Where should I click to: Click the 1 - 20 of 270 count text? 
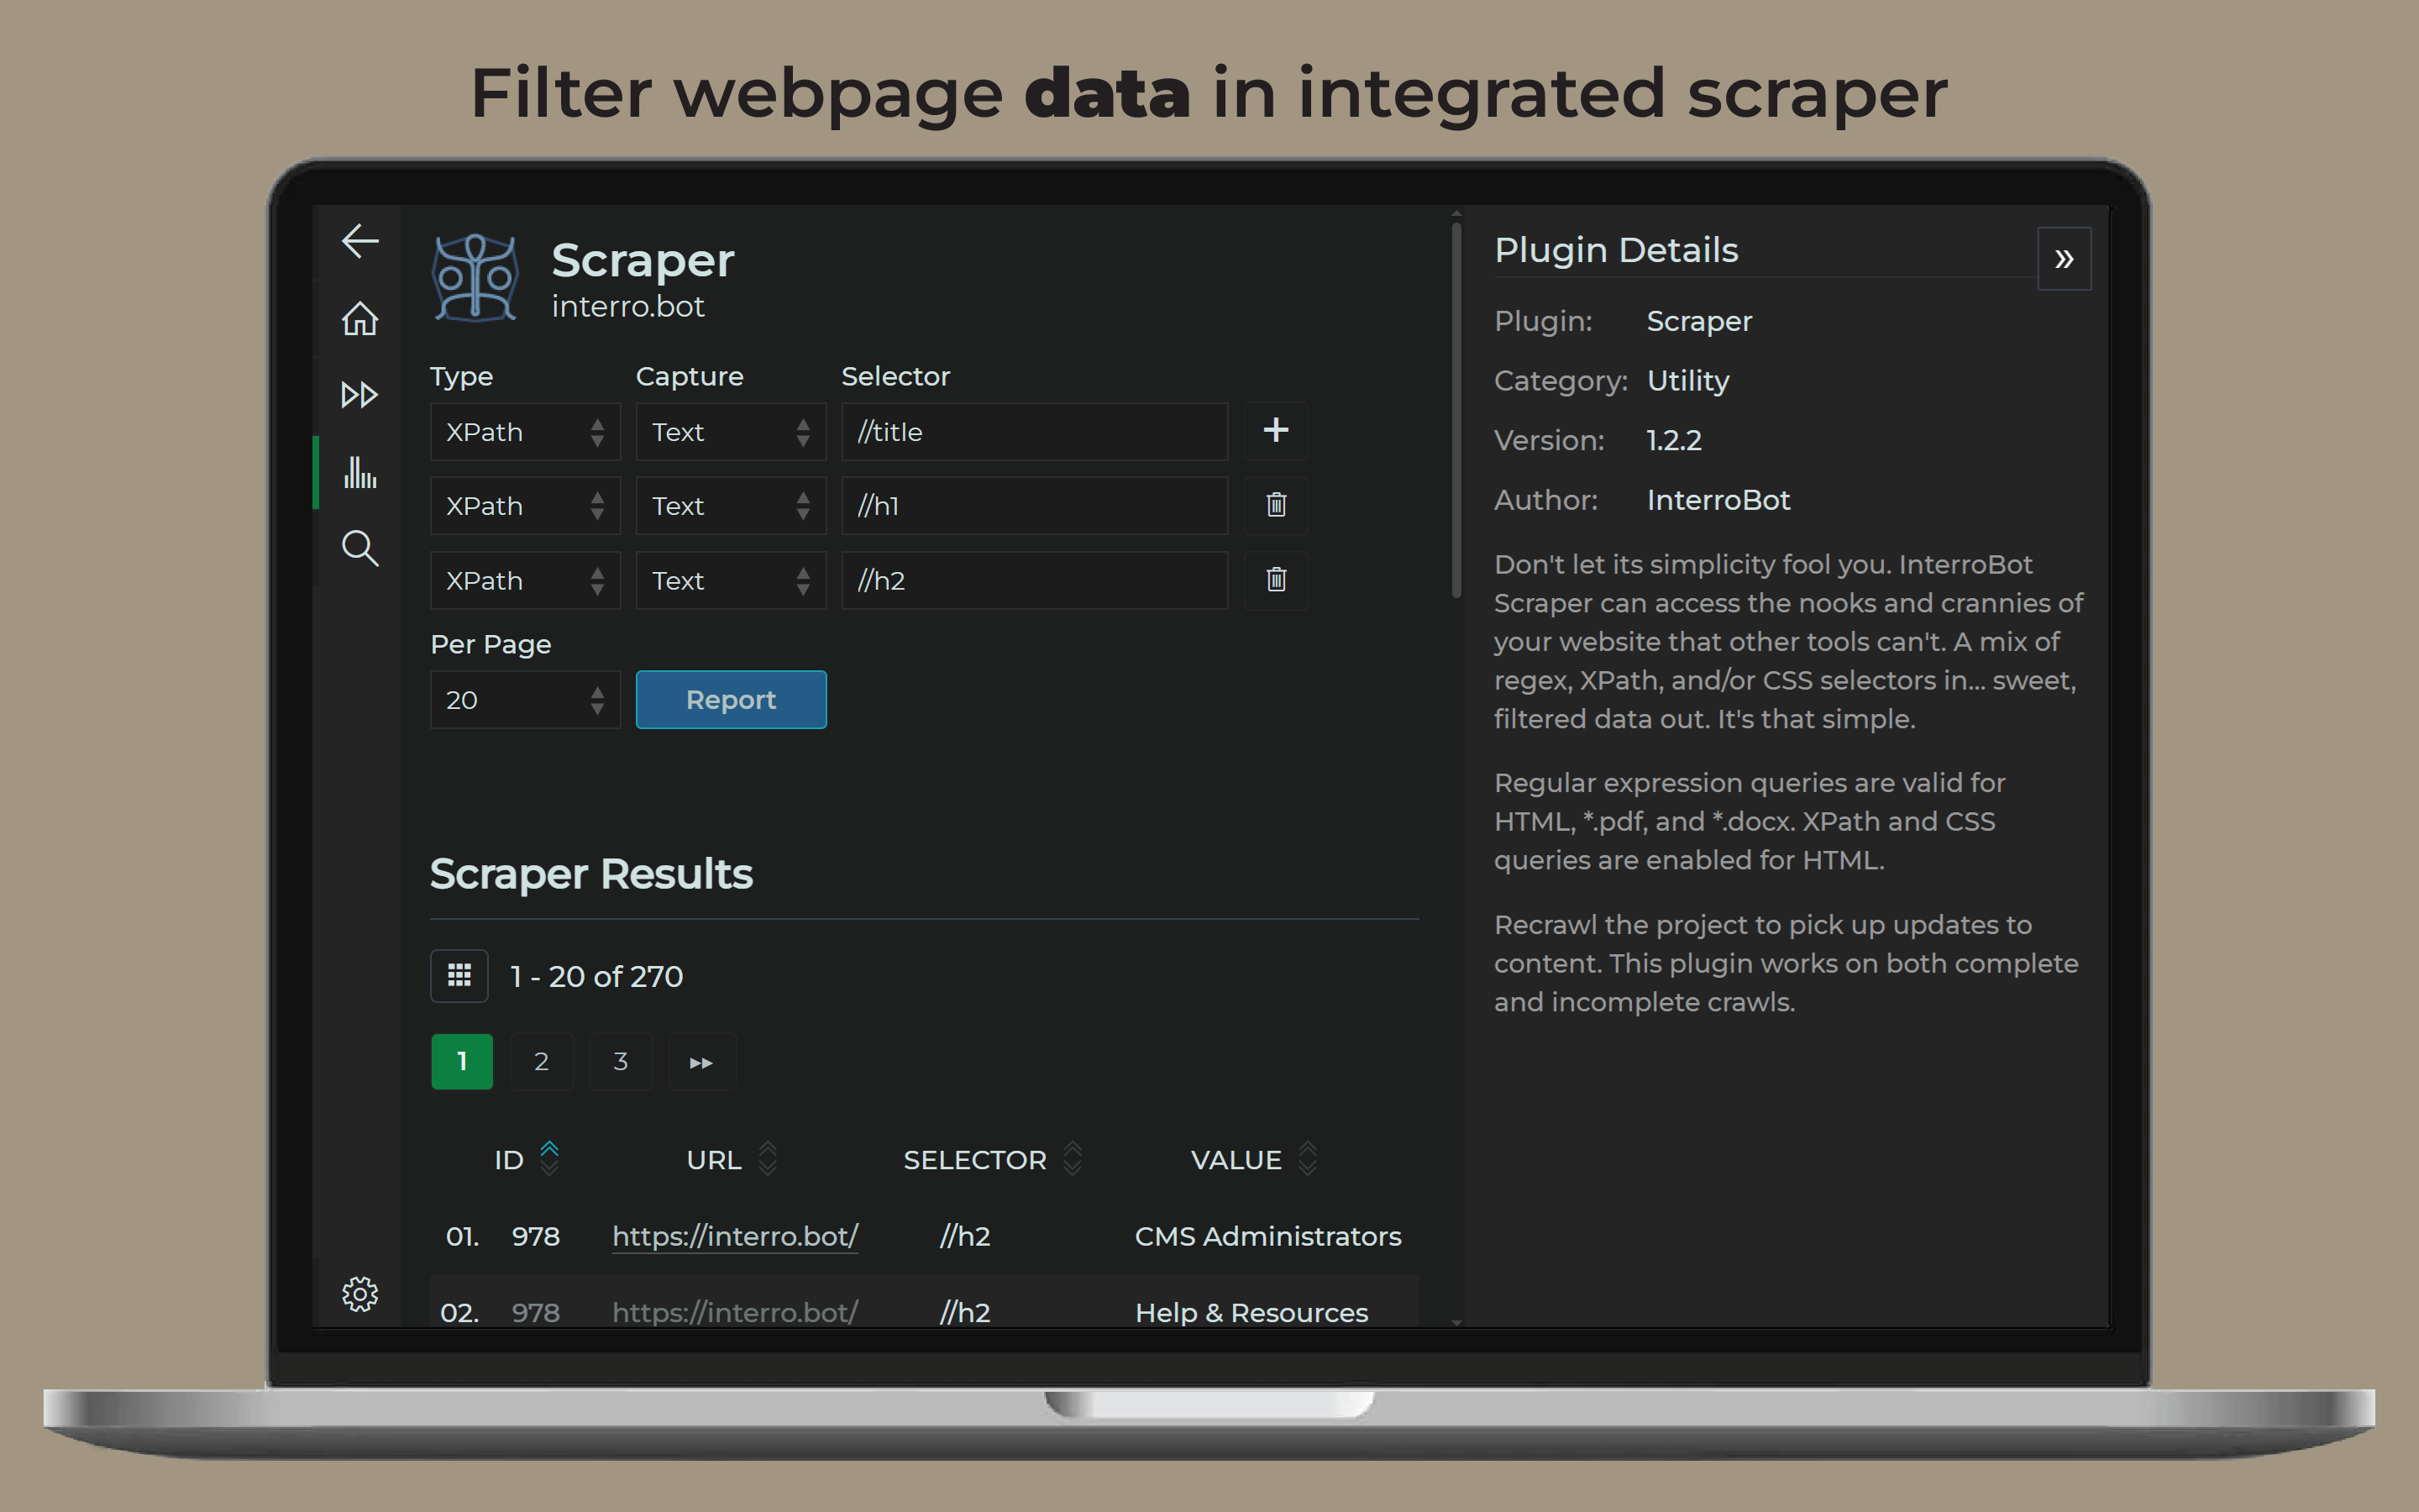596,976
